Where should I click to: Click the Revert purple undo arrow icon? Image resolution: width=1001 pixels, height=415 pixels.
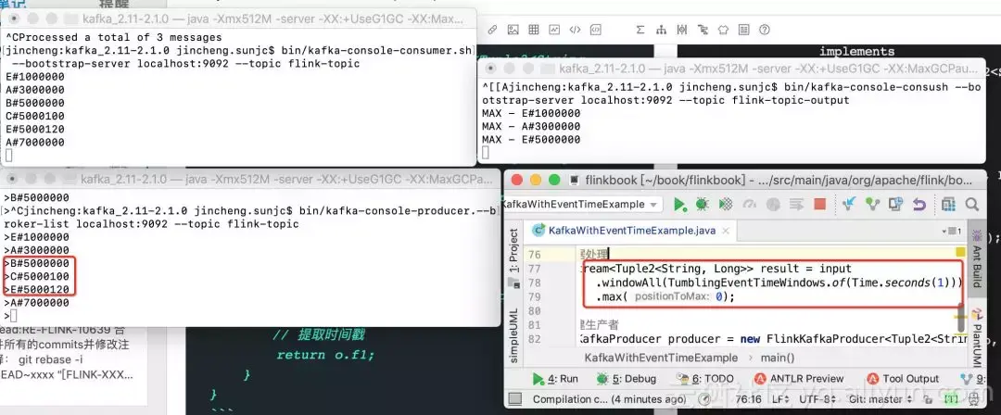[x=919, y=205]
